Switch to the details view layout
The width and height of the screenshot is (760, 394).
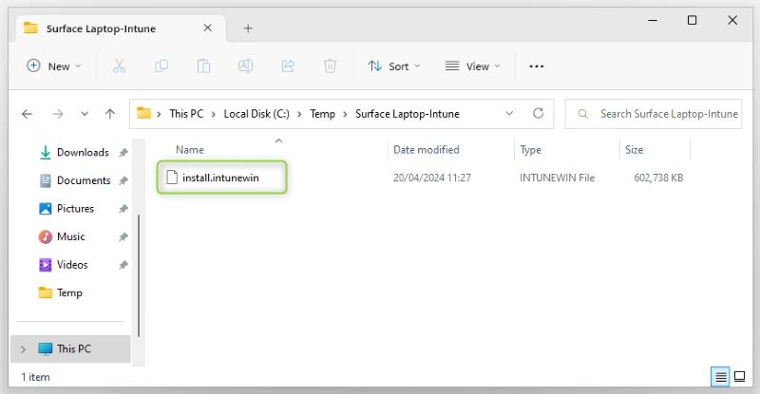tap(720, 377)
